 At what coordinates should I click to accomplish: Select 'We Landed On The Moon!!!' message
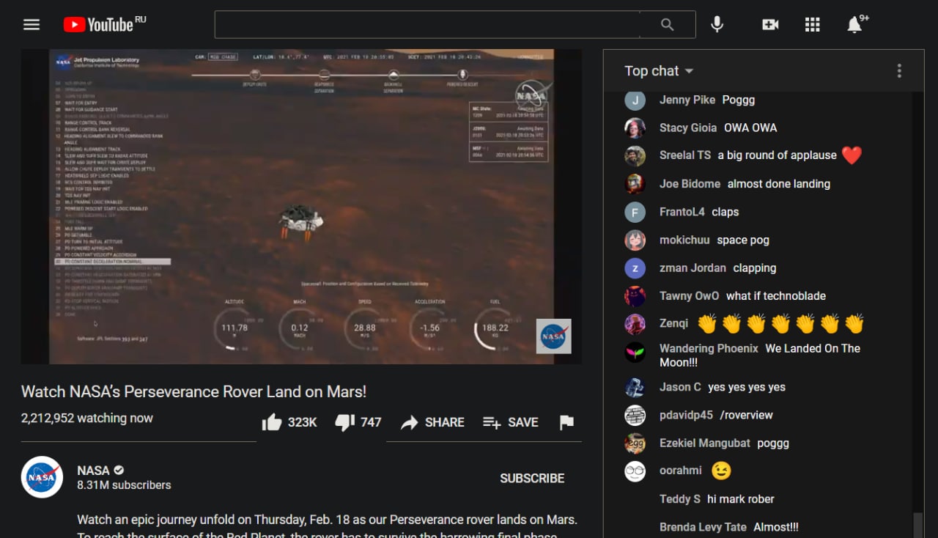click(x=760, y=355)
